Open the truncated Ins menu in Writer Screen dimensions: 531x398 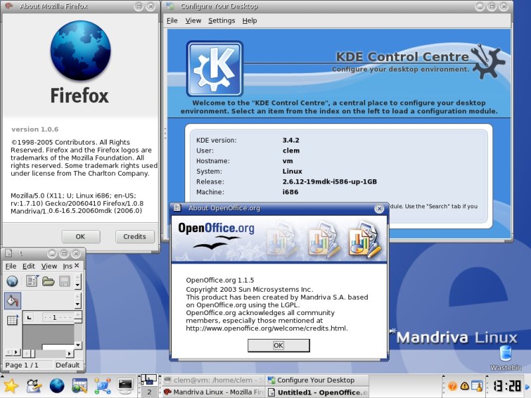68,266
